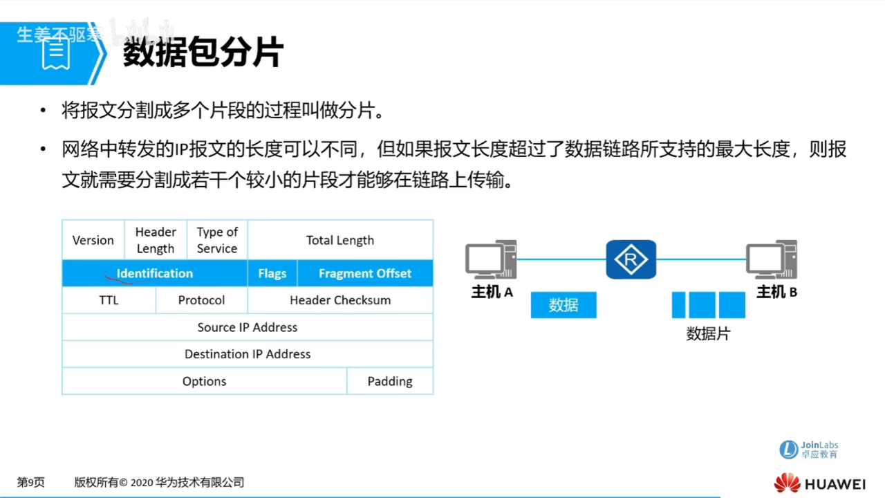
Task: Click the blue 数据 packet box
Action: 563,305
